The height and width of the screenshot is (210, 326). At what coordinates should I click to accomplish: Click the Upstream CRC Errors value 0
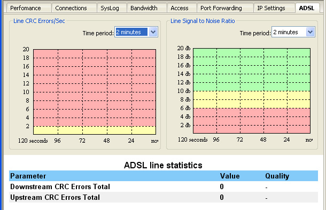[x=222, y=197]
